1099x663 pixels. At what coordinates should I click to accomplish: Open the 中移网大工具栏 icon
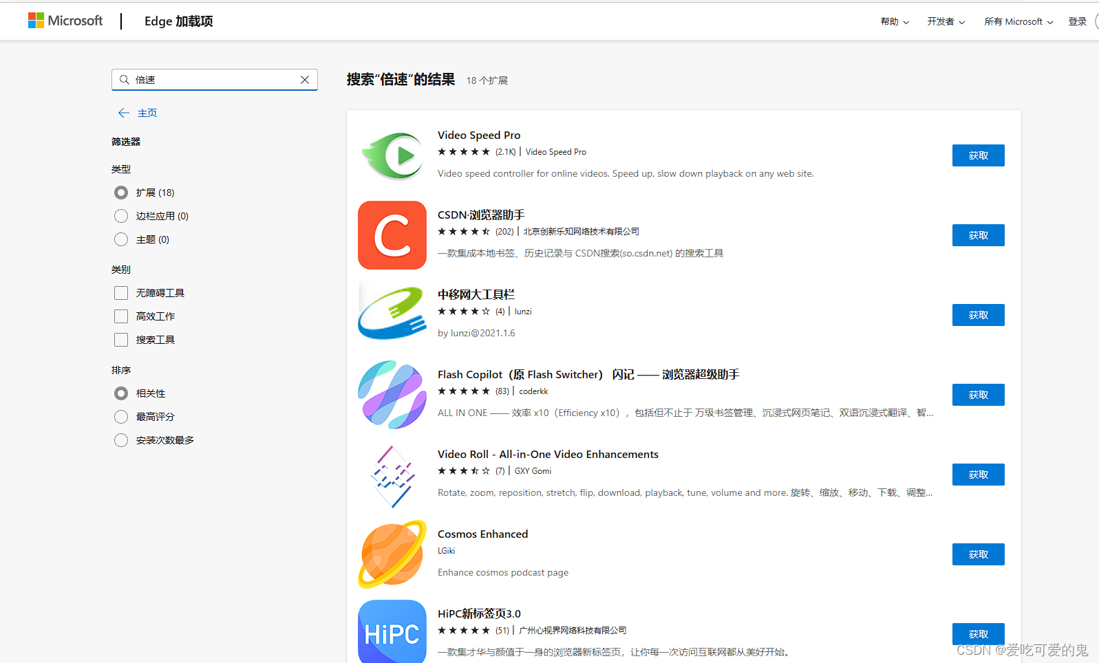coord(392,315)
